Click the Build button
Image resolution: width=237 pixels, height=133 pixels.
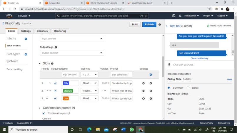tap(135, 24)
